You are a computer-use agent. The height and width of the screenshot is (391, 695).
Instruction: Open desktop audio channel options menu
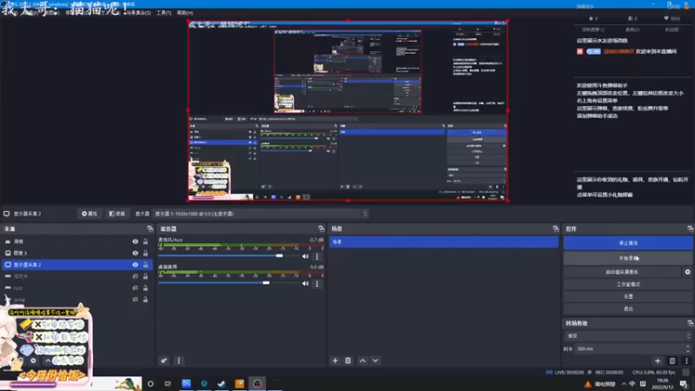[x=317, y=283]
